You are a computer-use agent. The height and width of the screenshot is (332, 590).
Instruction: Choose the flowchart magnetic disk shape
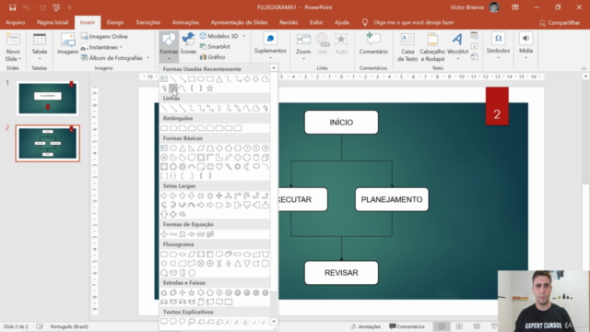(173, 273)
